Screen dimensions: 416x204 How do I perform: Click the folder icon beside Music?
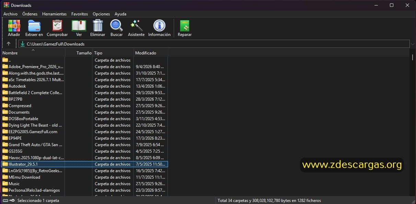5,183
